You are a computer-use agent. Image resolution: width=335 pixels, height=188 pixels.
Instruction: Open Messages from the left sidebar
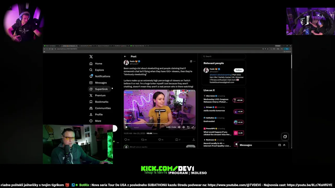98,83
